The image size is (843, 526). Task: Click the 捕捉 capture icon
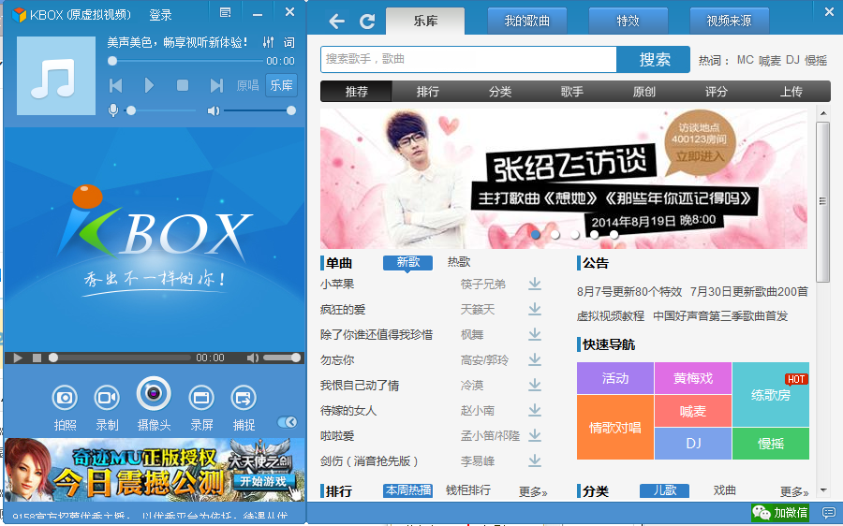pyautogui.click(x=243, y=398)
